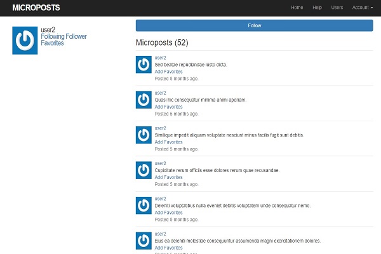
Task: Open user2's Favorites in sidebar
Action: tap(52, 44)
